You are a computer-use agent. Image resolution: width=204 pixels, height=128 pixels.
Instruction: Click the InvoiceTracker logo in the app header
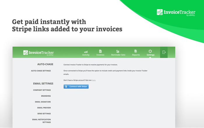click(x=38, y=53)
